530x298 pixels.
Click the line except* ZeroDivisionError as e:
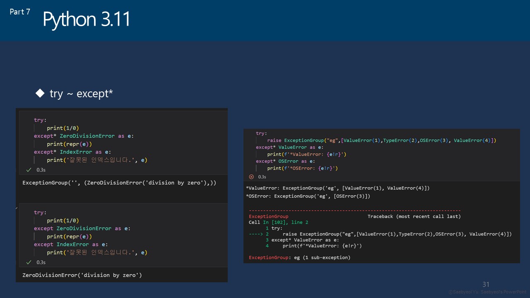point(84,136)
